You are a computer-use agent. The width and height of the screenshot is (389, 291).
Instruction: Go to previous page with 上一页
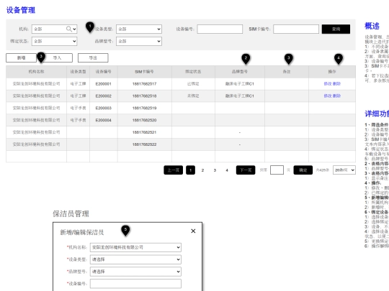173,170
